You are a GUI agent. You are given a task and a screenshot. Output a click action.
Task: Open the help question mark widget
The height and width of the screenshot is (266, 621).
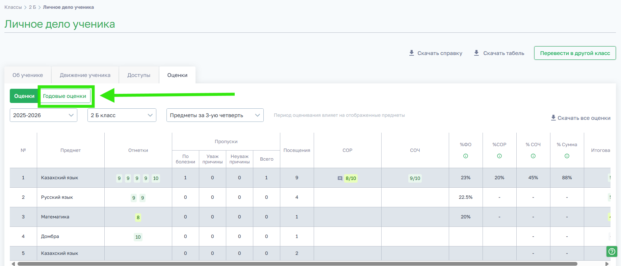612,251
